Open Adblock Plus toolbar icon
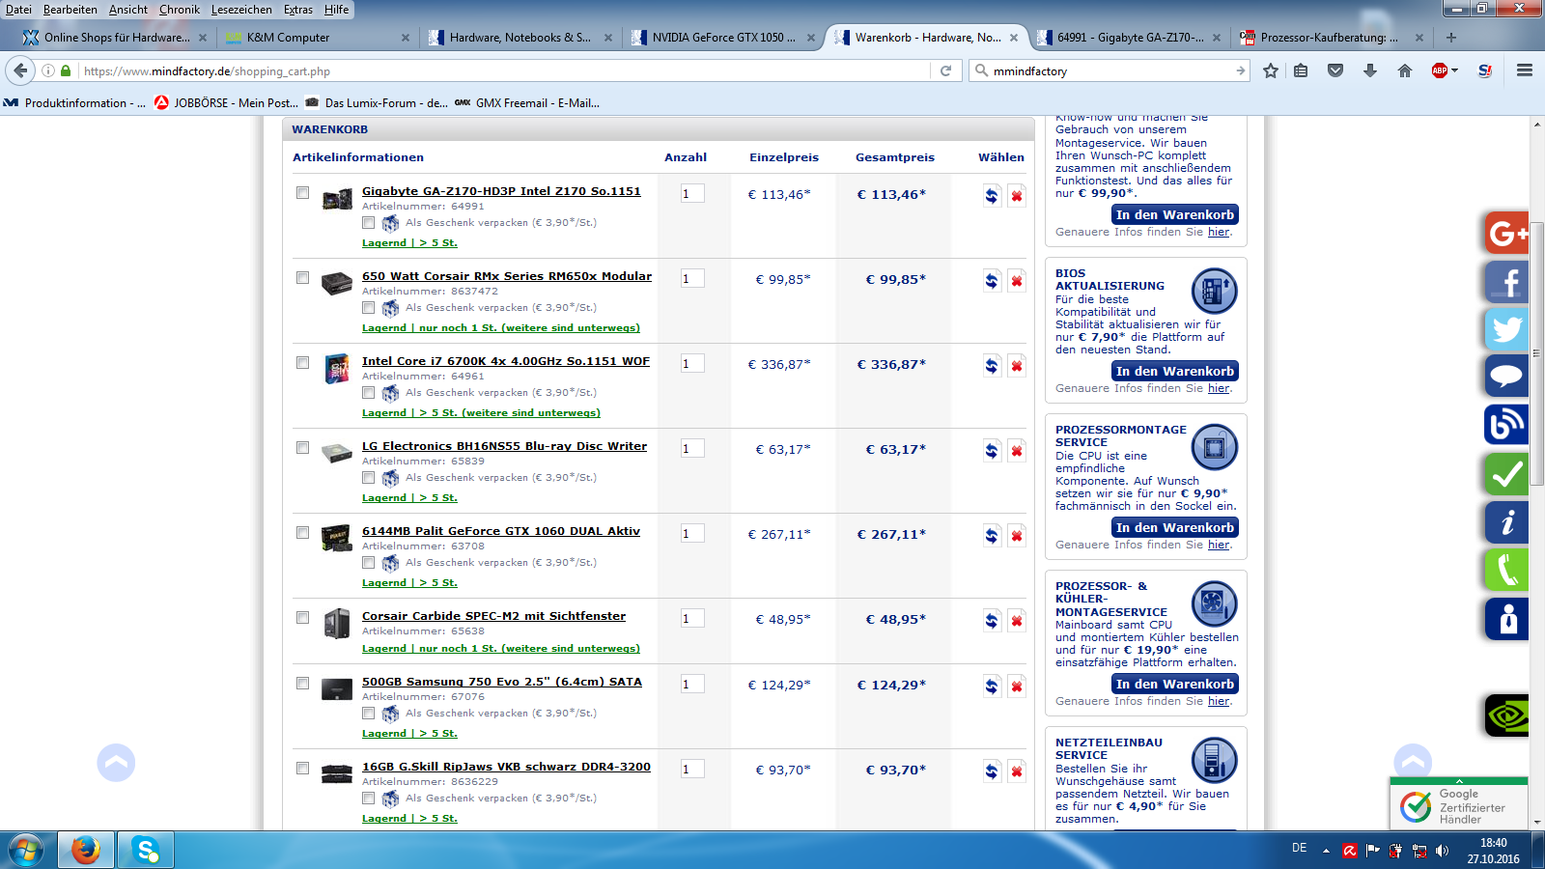This screenshot has height=869, width=1545. [x=1439, y=70]
